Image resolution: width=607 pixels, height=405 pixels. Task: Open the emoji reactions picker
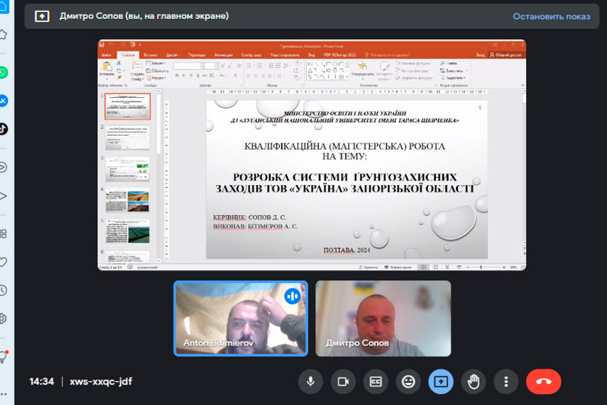[408, 381]
